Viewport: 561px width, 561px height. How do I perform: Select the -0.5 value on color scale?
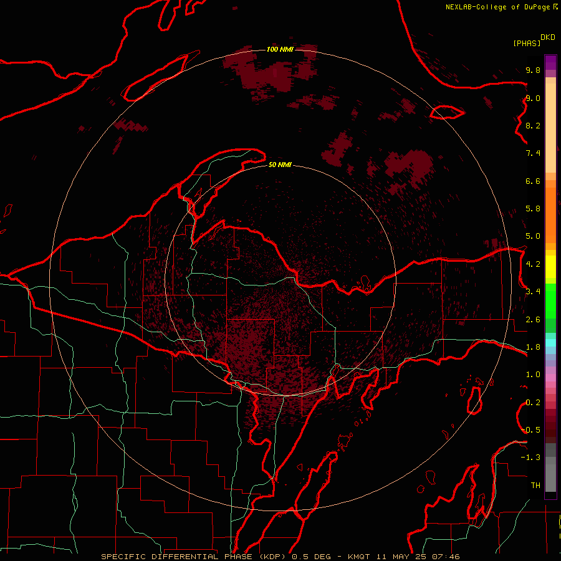point(531,430)
